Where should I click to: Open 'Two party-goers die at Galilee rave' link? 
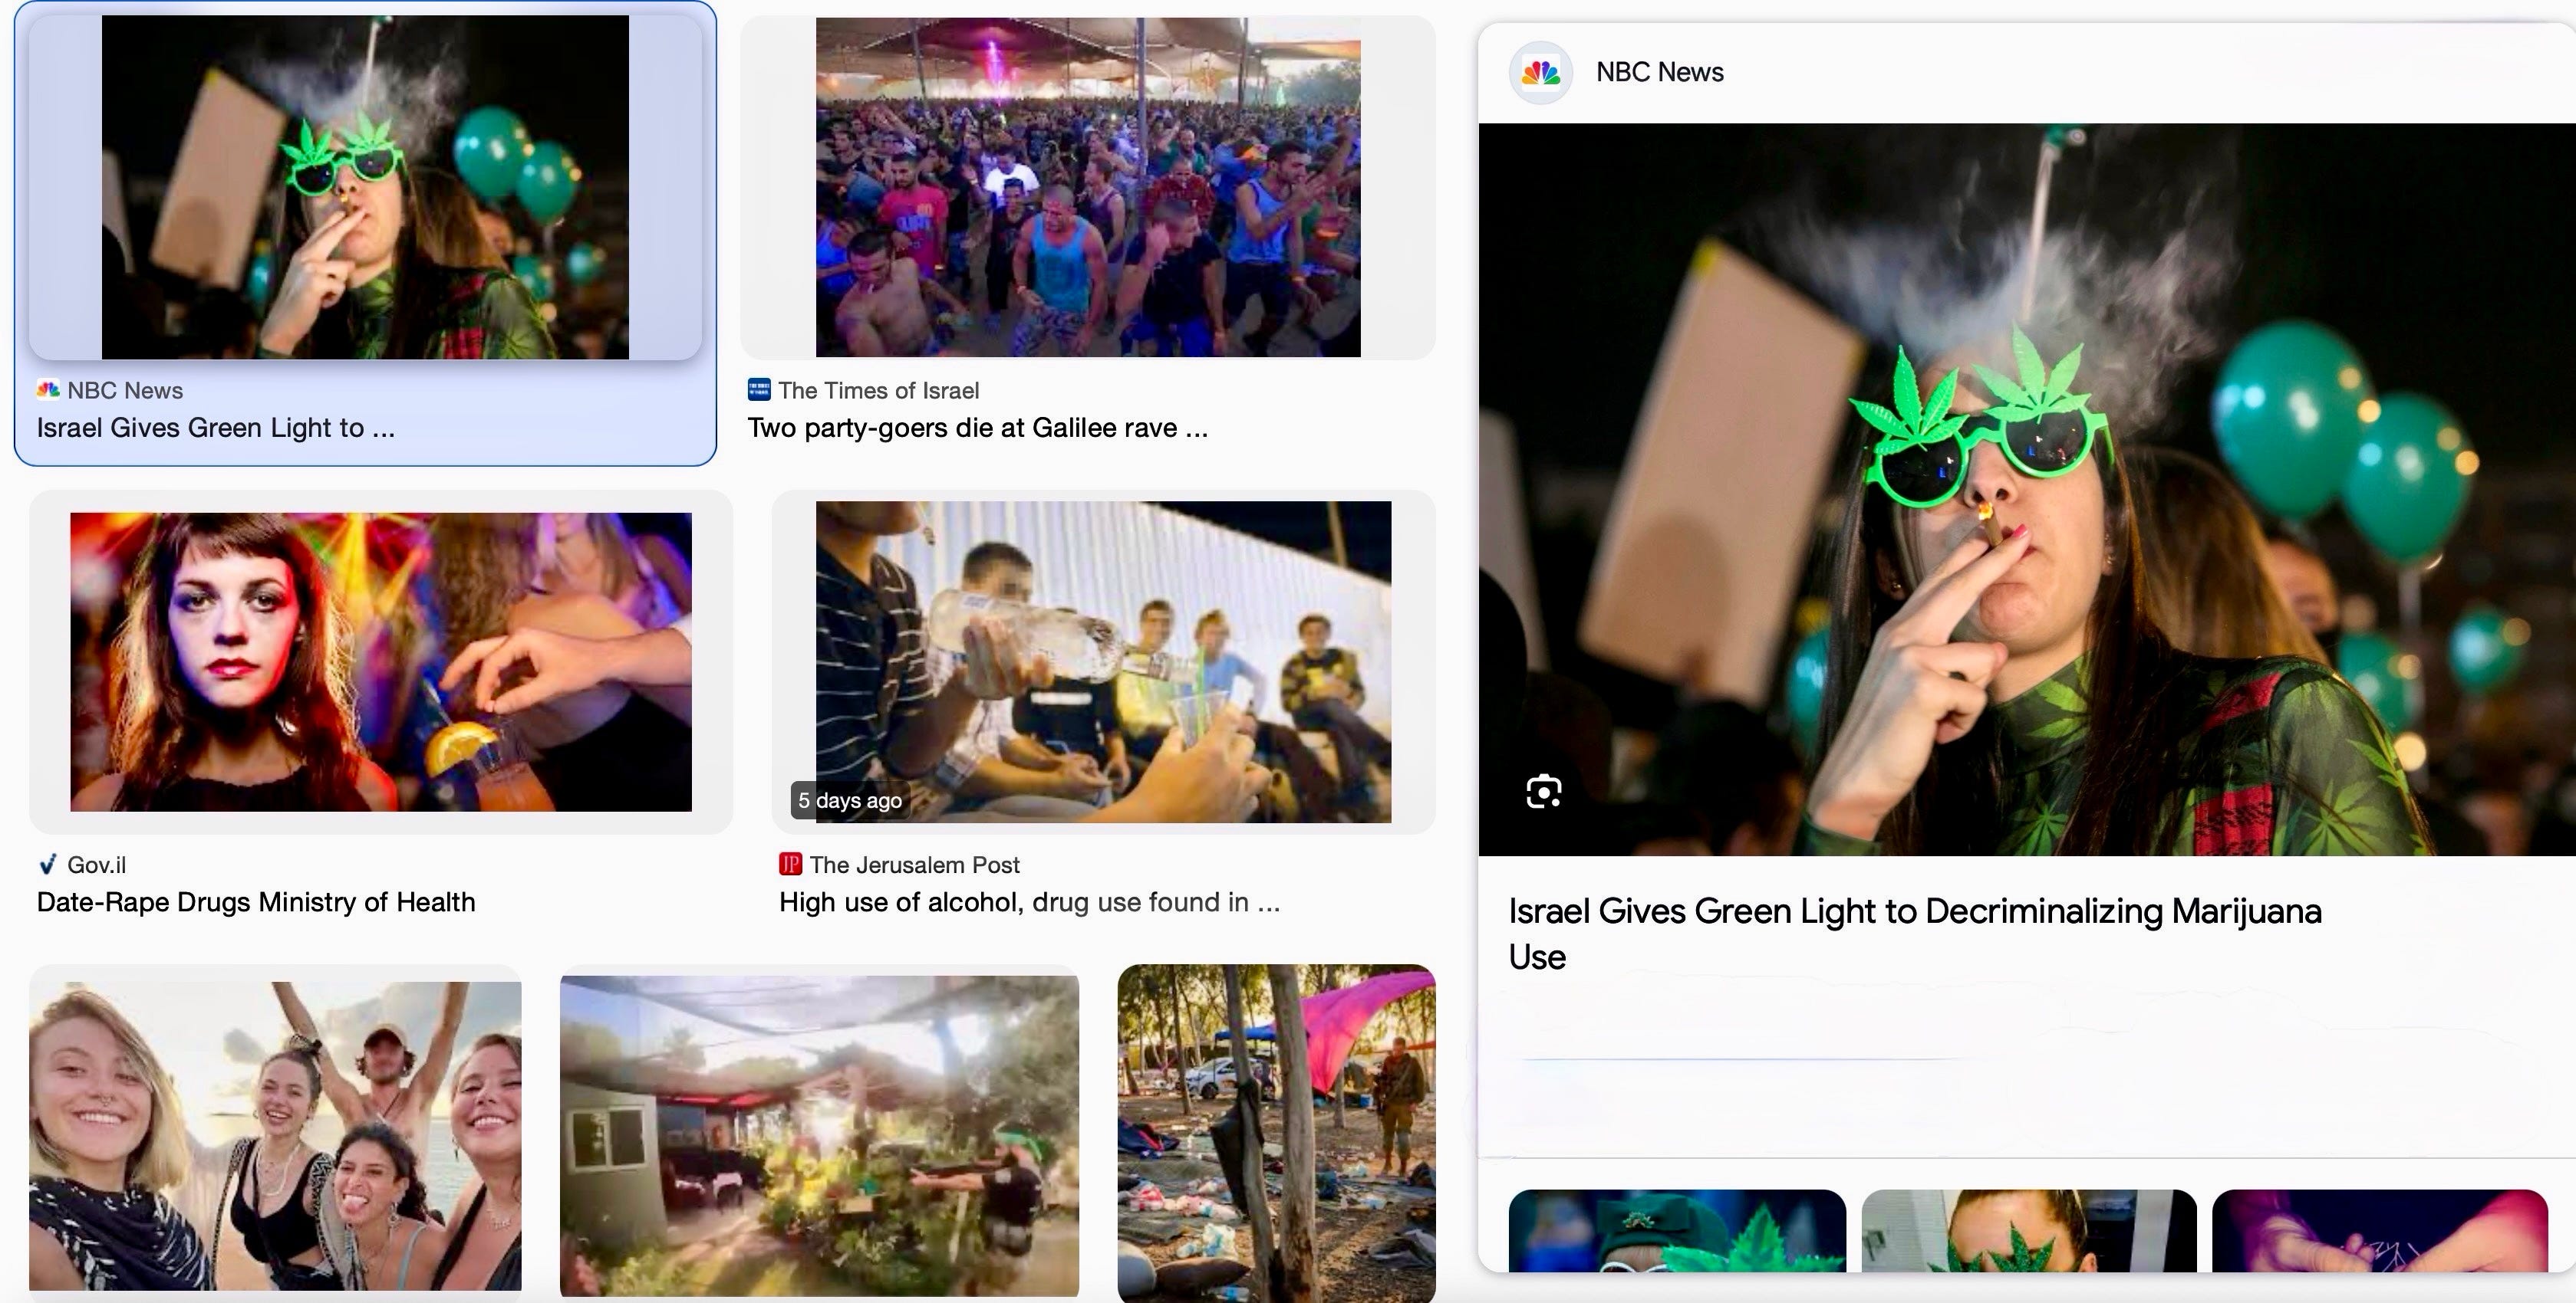(977, 428)
